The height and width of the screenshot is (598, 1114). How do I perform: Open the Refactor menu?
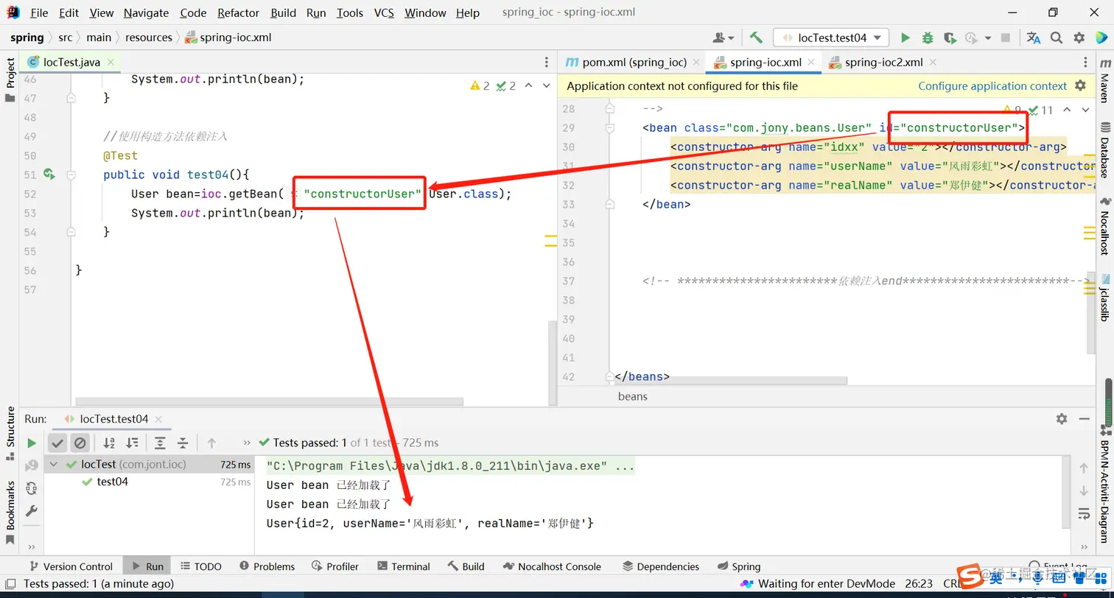click(238, 13)
